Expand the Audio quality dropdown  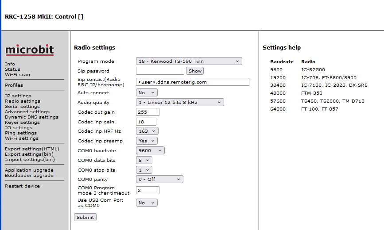coord(179,103)
